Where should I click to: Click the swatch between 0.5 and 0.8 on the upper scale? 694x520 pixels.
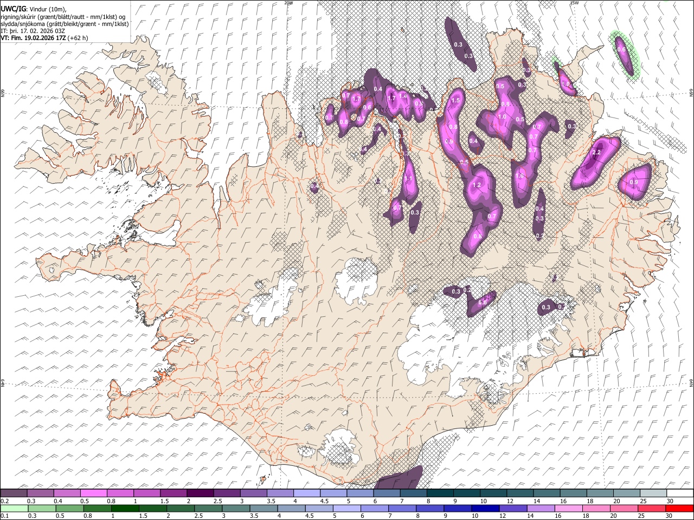(94, 493)
